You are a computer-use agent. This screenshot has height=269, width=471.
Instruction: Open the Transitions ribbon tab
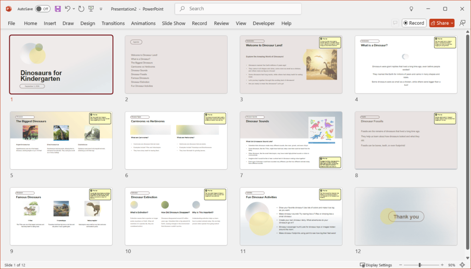pyautogui.click(x=113, y=23)
